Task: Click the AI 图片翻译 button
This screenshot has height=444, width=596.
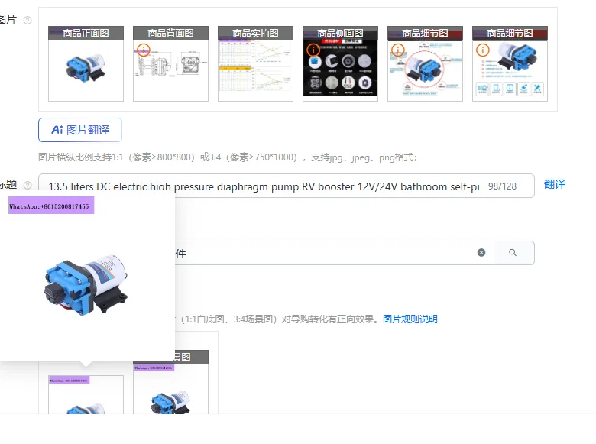Action: click(80, 130)
